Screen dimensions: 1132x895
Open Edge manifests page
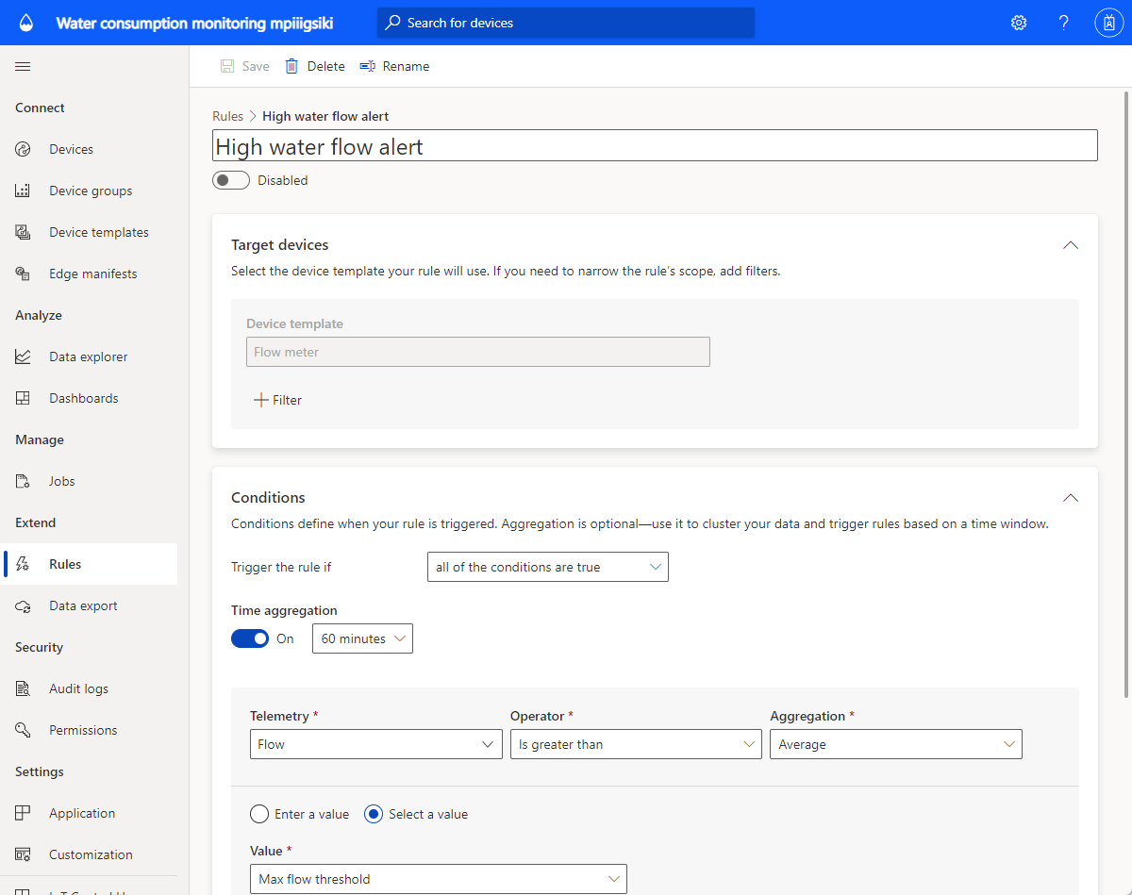pyautogui.click(x=93, y=273)
